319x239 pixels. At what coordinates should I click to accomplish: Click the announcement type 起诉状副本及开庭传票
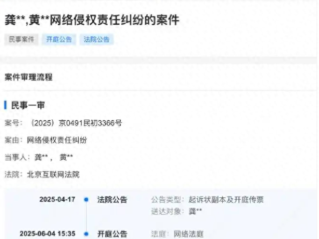pos(226,200)
